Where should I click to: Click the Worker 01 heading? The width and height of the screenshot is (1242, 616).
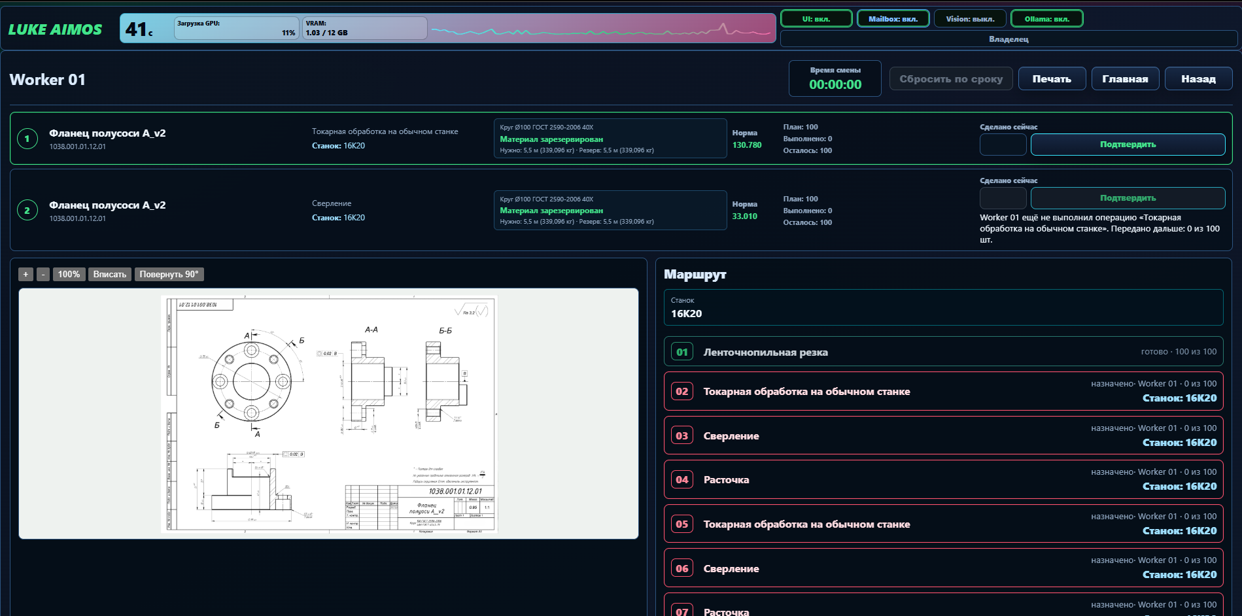47,80
